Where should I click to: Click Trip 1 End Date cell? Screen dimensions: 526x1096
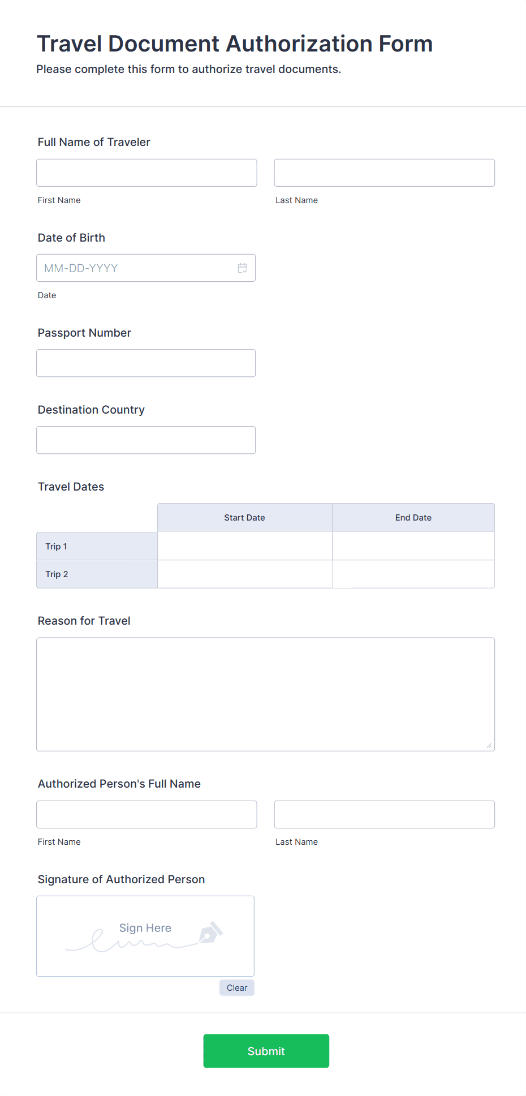[413, 546]
